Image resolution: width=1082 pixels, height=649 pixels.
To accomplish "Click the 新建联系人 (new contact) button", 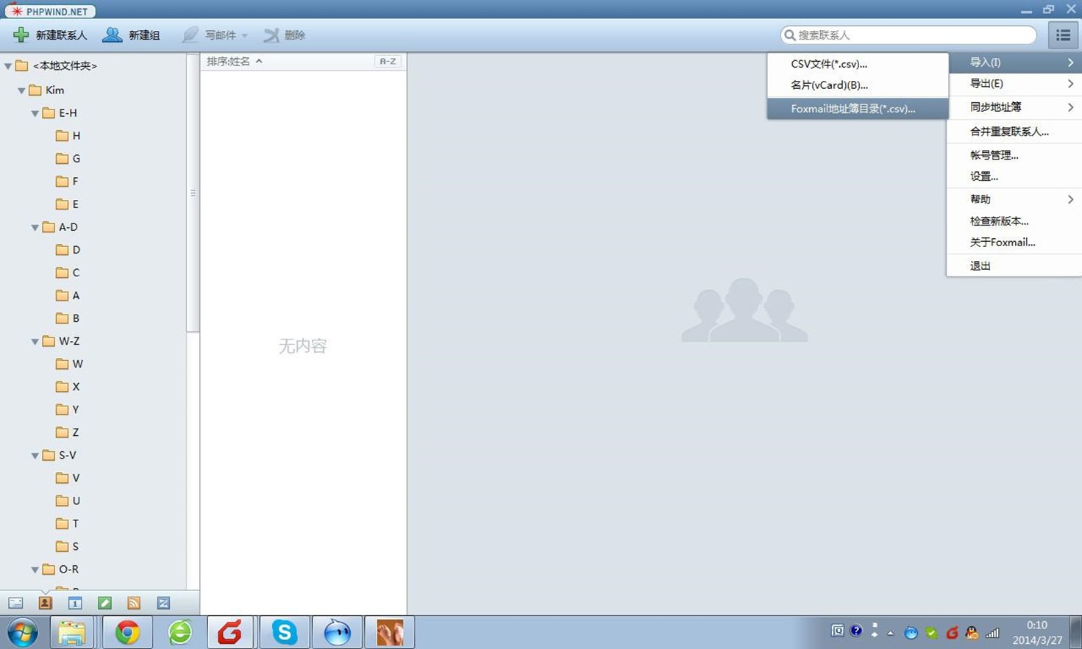I will point(51,35).
